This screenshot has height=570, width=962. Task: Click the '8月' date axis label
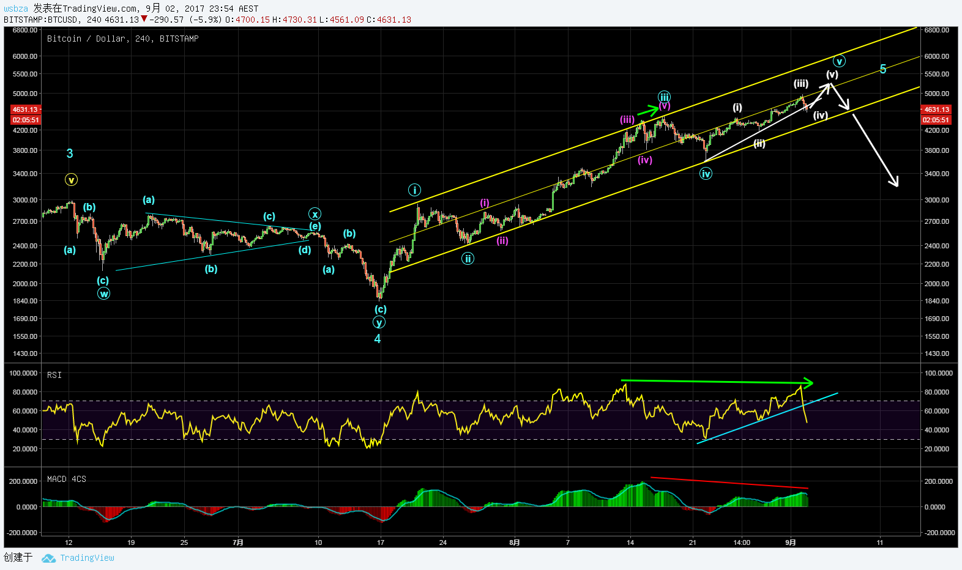(515, 542)
